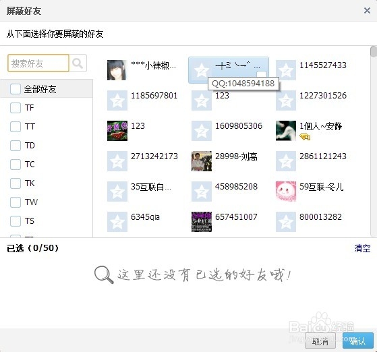Close the 屏蔽好友 dialog with X

(x=367, y=10)
